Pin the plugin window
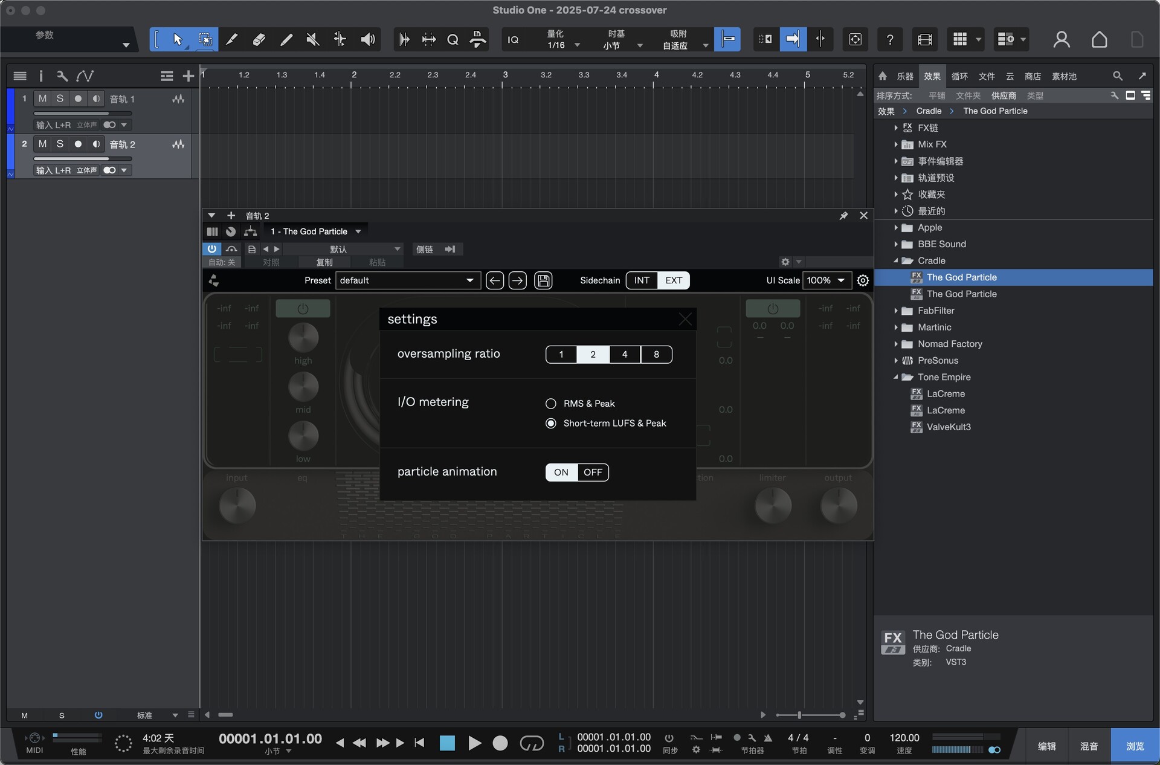This screenshot has width=1160, height=765. pos(843,216)
